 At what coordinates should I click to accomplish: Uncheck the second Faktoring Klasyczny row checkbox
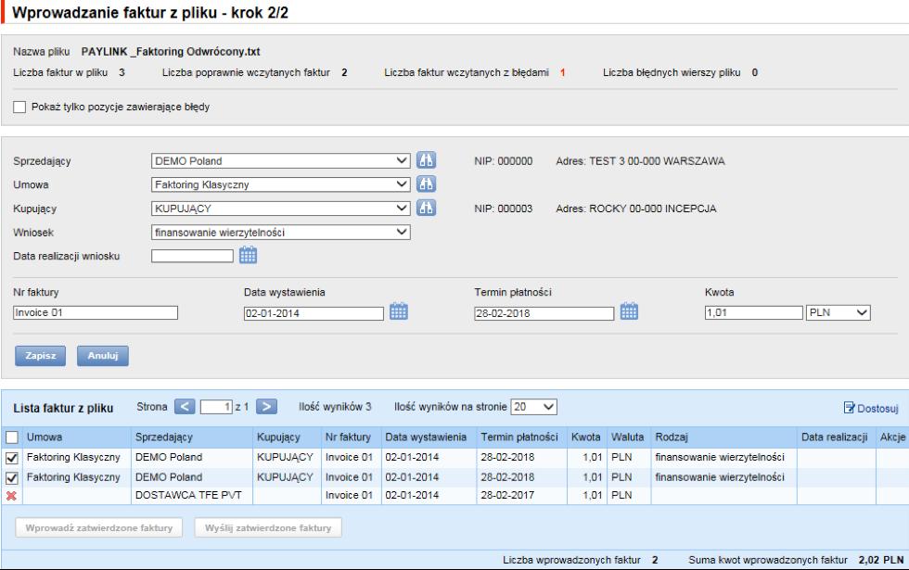(11, 478)
